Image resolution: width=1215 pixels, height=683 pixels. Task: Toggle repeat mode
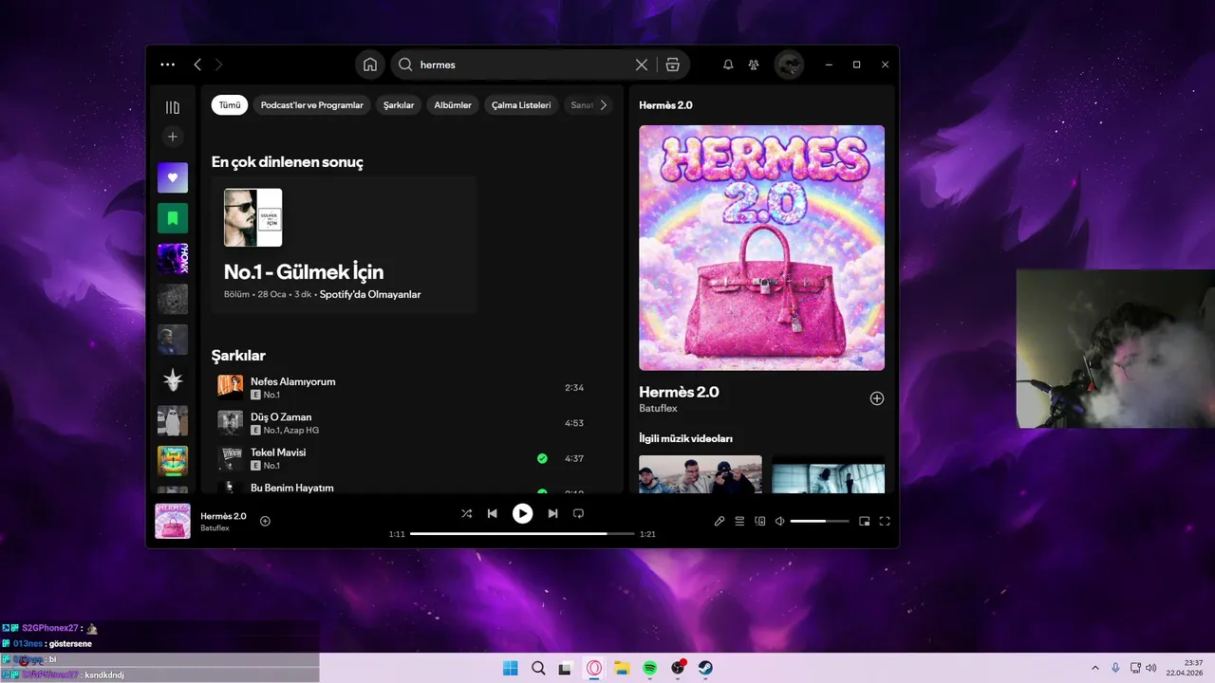coord(578,513)
